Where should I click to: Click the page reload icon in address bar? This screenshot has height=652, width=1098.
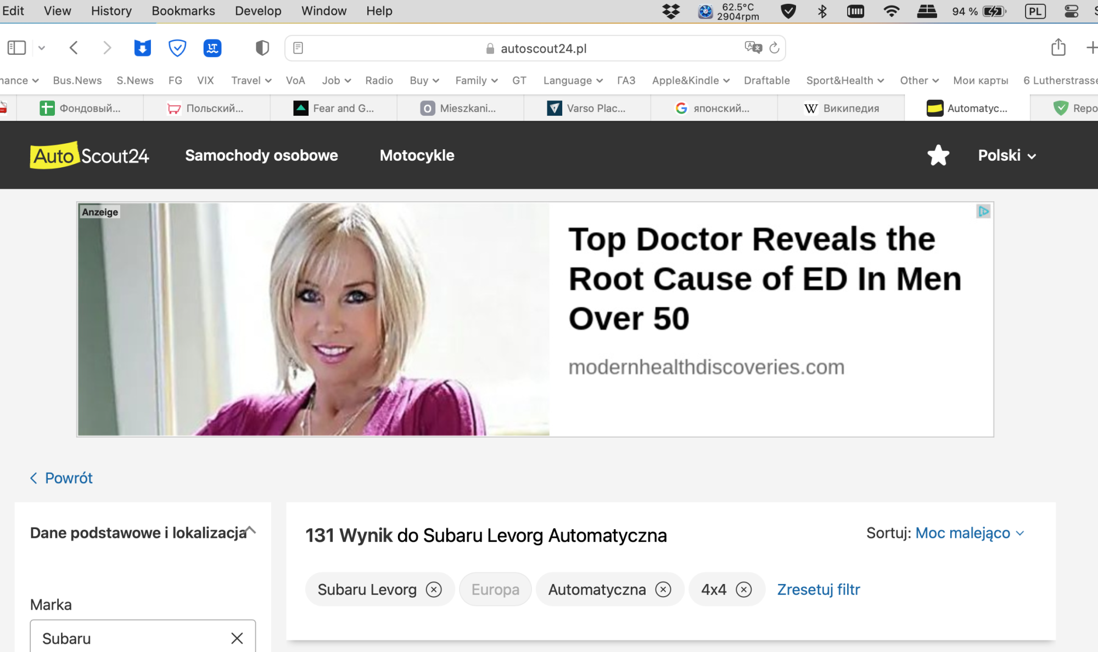[x=774, y=48]
